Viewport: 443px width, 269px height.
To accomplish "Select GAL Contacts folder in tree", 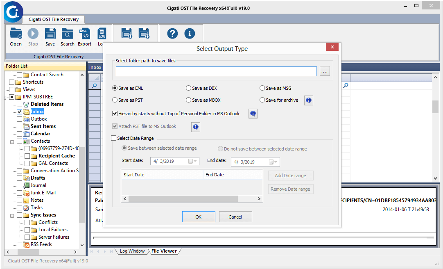I will [53, 163].
